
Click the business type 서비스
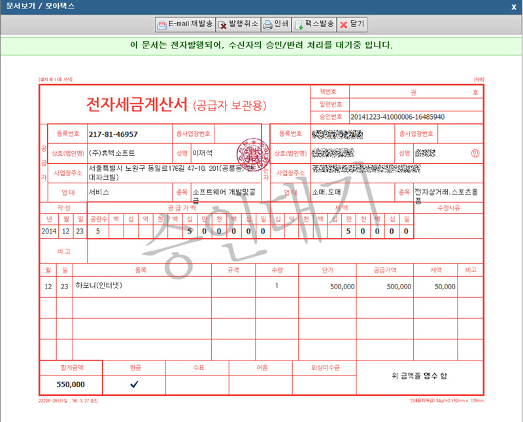click(x=99, y=192)
